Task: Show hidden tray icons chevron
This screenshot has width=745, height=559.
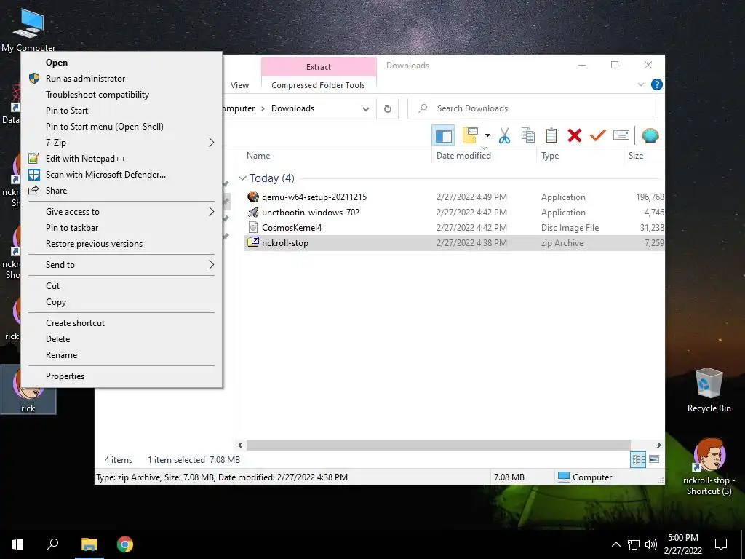Action: point(615,544)
